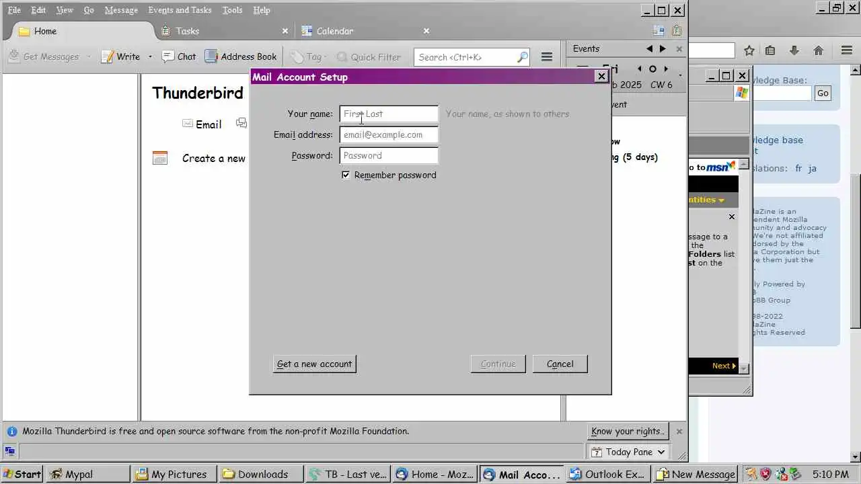This screenshot has height=484, width=861.
Task: Click the calendar tab shortcut icon near the tab bar
Action: pyautogui.click(x=659, y=31)
